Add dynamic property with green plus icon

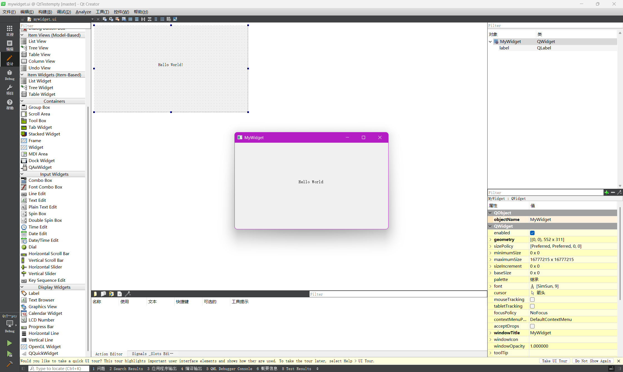[606, 192]
